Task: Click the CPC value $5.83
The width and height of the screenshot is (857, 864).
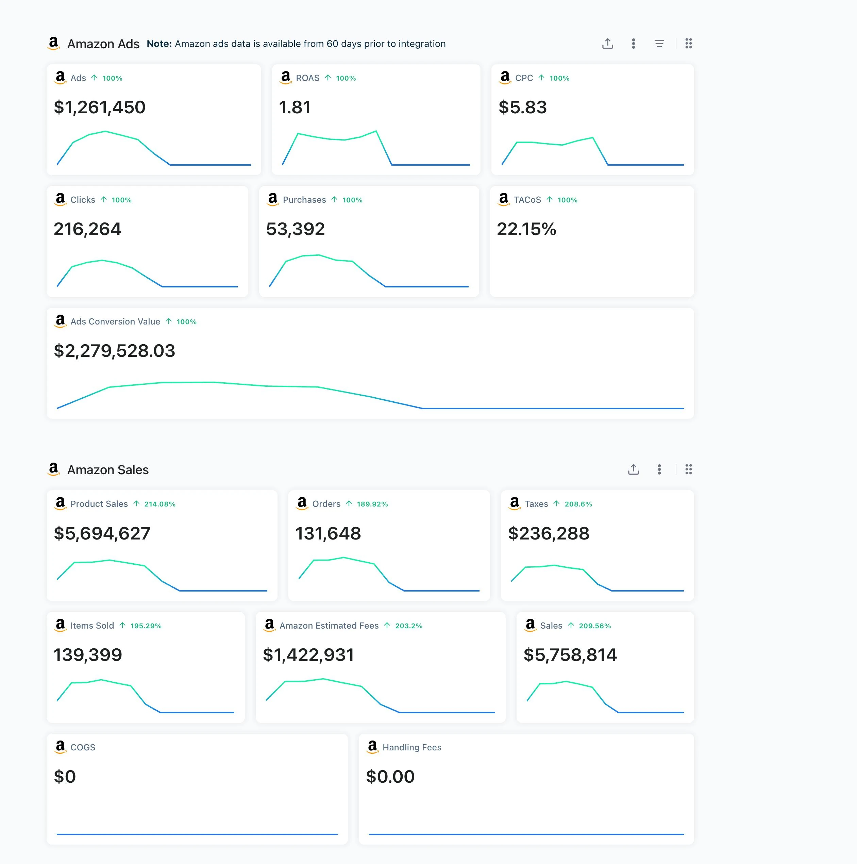Action: [523, 107]
